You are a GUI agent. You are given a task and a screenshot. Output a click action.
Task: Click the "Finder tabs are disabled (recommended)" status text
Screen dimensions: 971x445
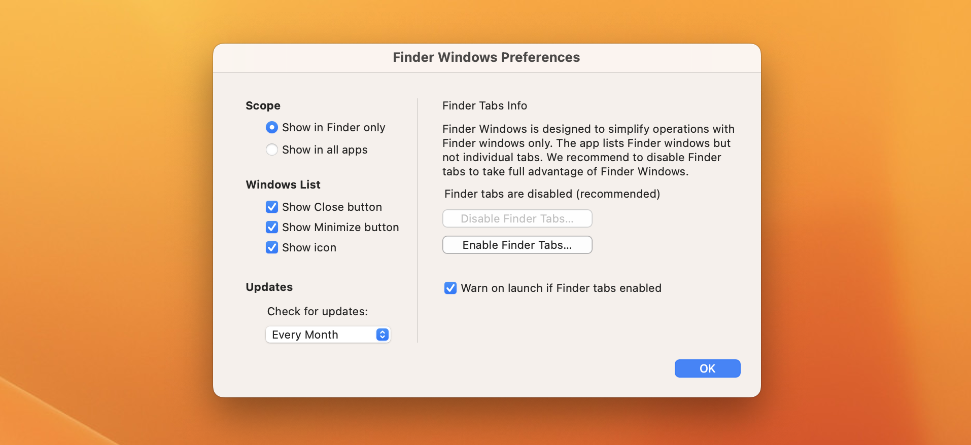tap(552, 194)
